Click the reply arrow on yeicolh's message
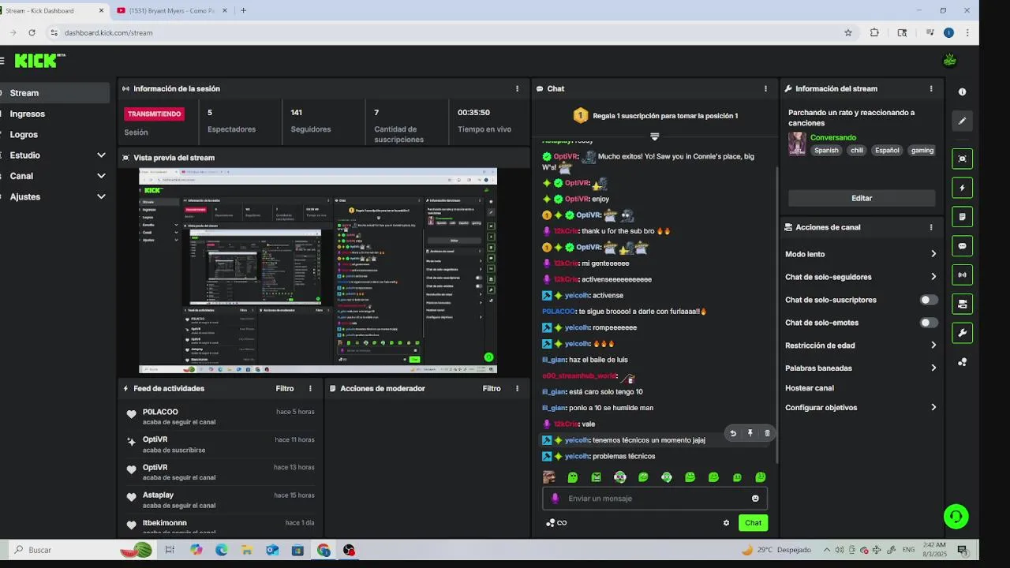This screenshot has width=1010, height=568. point(733,433)
